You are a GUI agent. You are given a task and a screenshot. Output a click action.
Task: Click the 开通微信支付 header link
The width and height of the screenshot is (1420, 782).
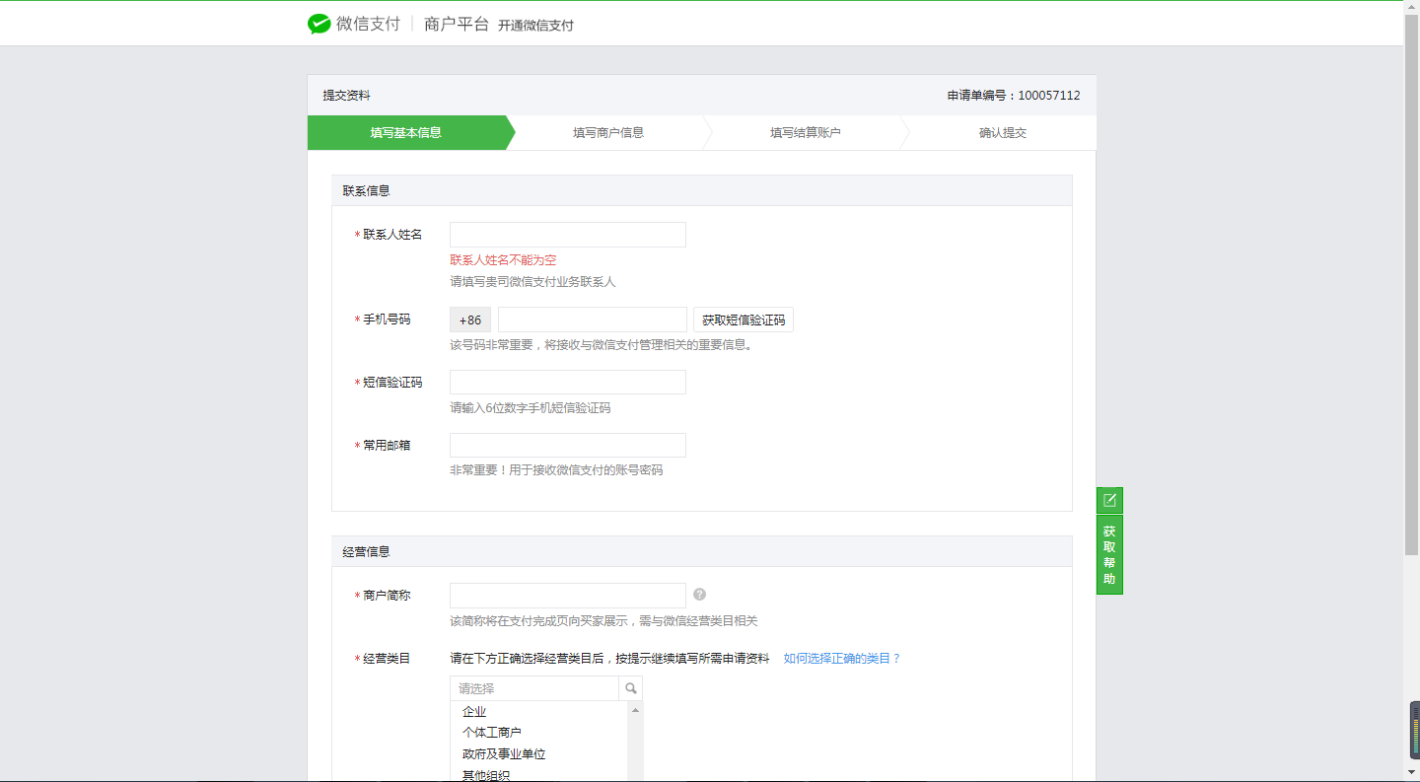pos(537,24)
